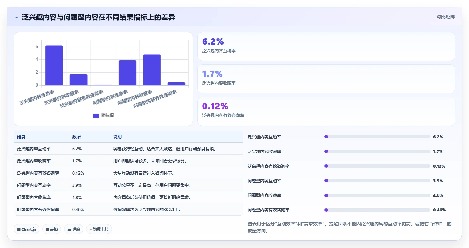The width and height of the screenshot is (469, 248).
Task: Click table cell 泛兴趣内容互动率
Action: [34, 149]
